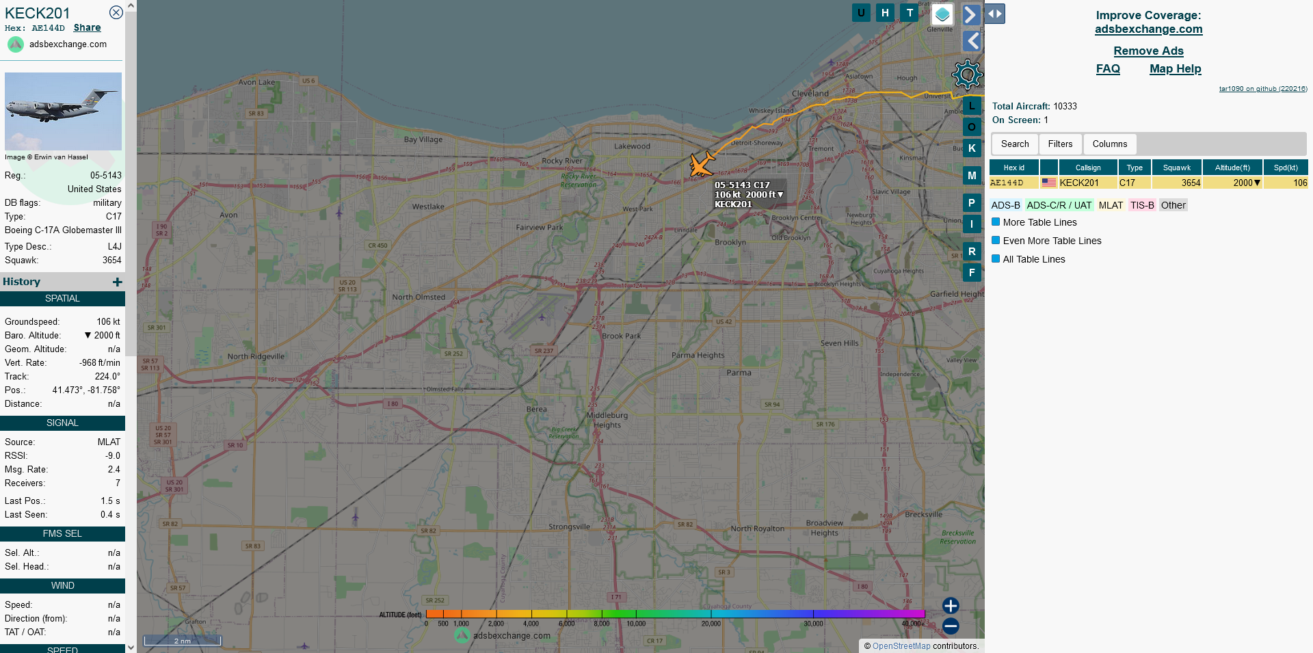The width and height of the screenshot is (1313, 653).
Task: Sort table by Spd(kt) column
Action: [1286, 168]
